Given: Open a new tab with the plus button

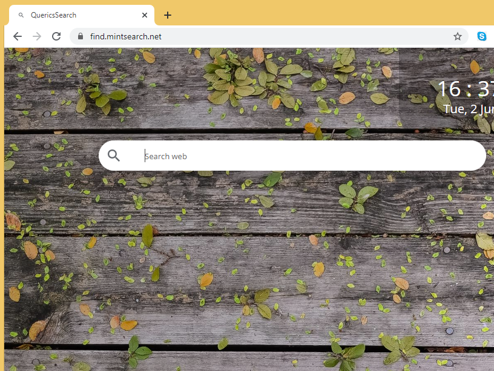Looking at the screenshot, I should click(x=168, y=15).
